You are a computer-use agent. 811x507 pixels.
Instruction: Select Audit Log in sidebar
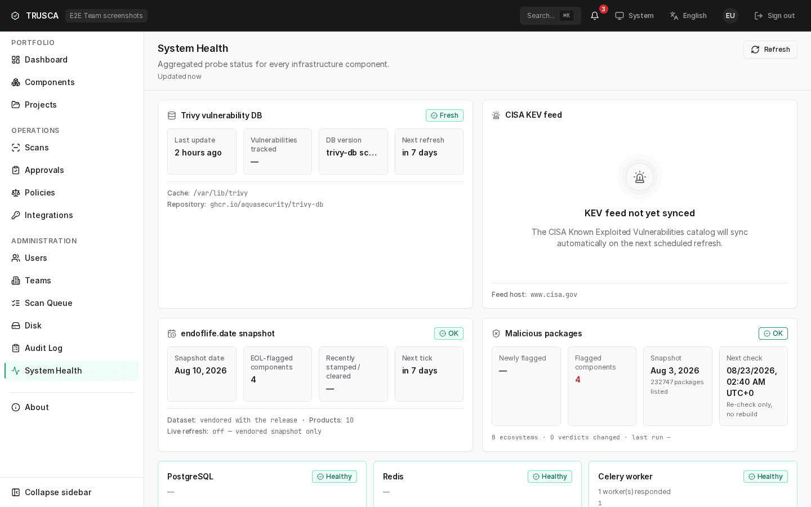pos(72,348)
